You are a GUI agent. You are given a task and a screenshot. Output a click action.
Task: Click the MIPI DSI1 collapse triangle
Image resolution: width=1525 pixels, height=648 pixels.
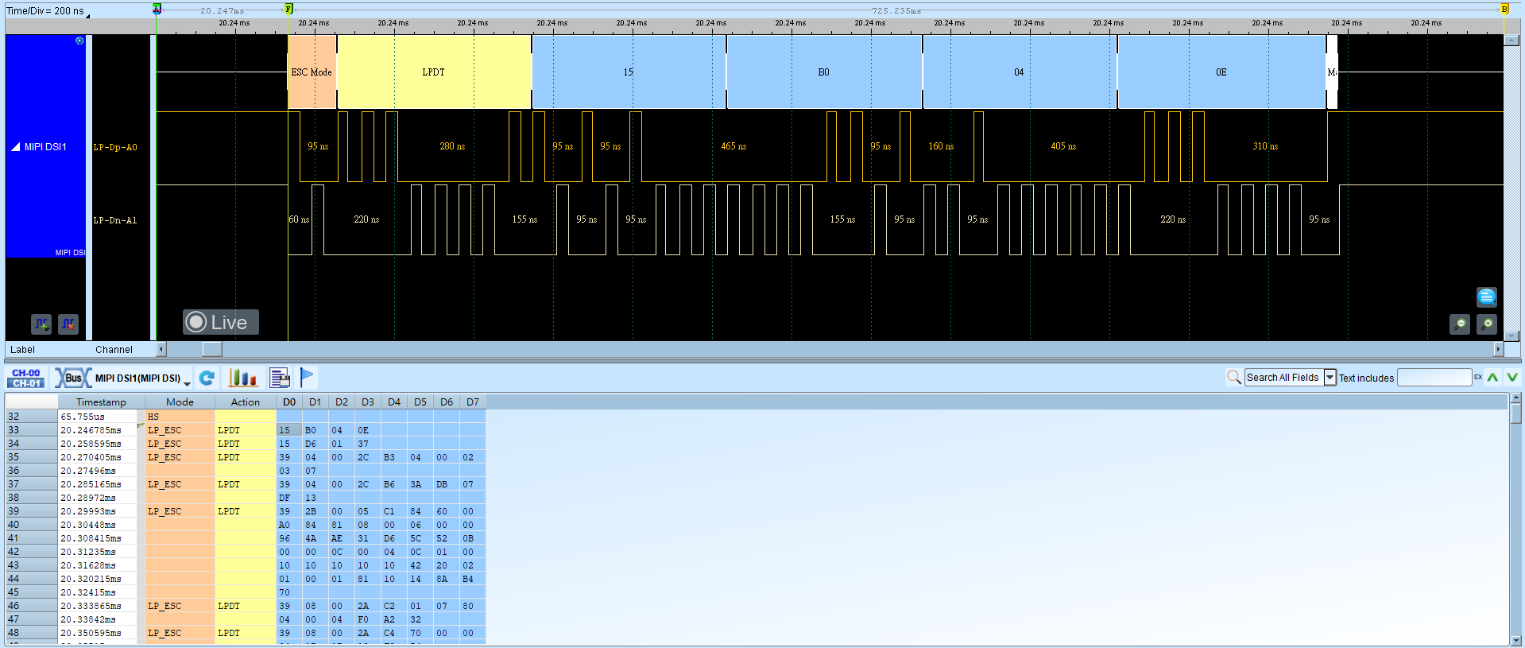(15, 147)
